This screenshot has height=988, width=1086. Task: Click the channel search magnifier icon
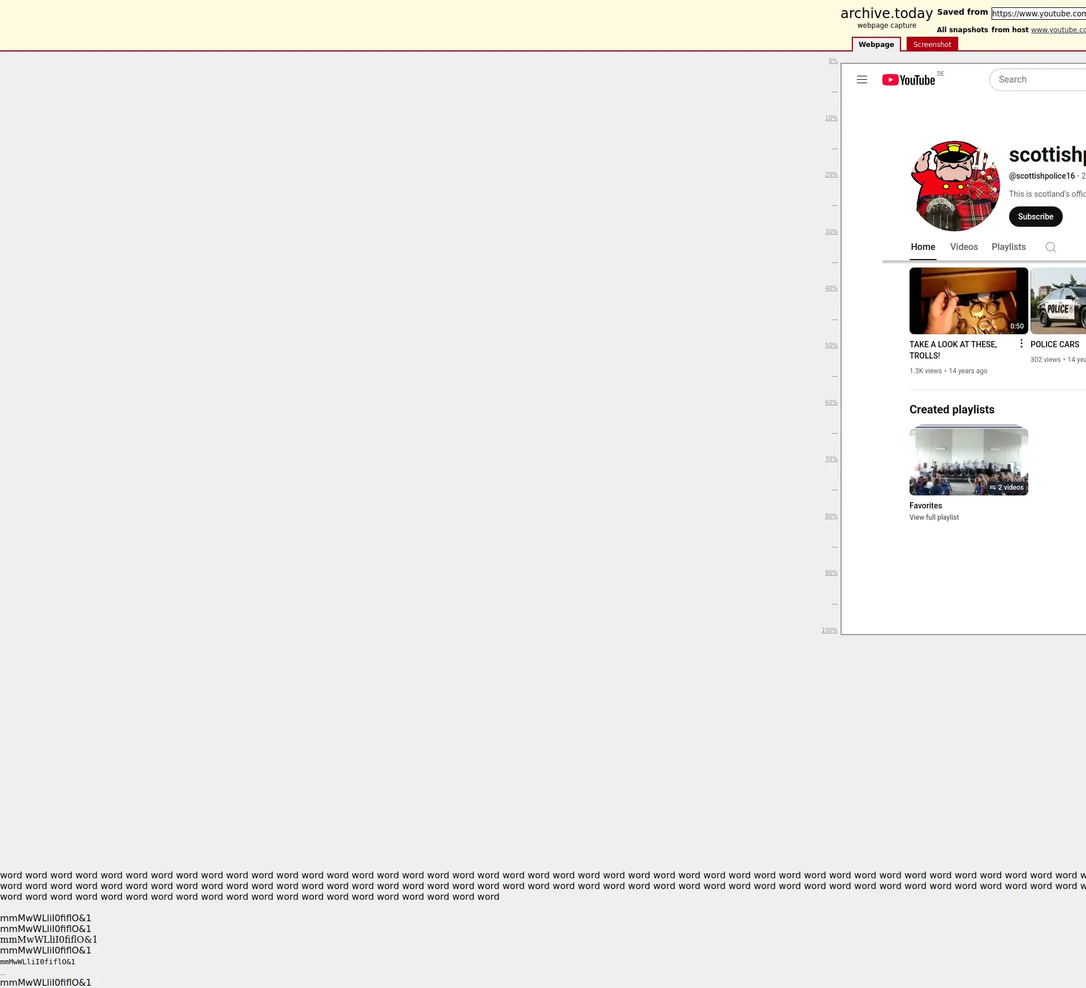1050,247
